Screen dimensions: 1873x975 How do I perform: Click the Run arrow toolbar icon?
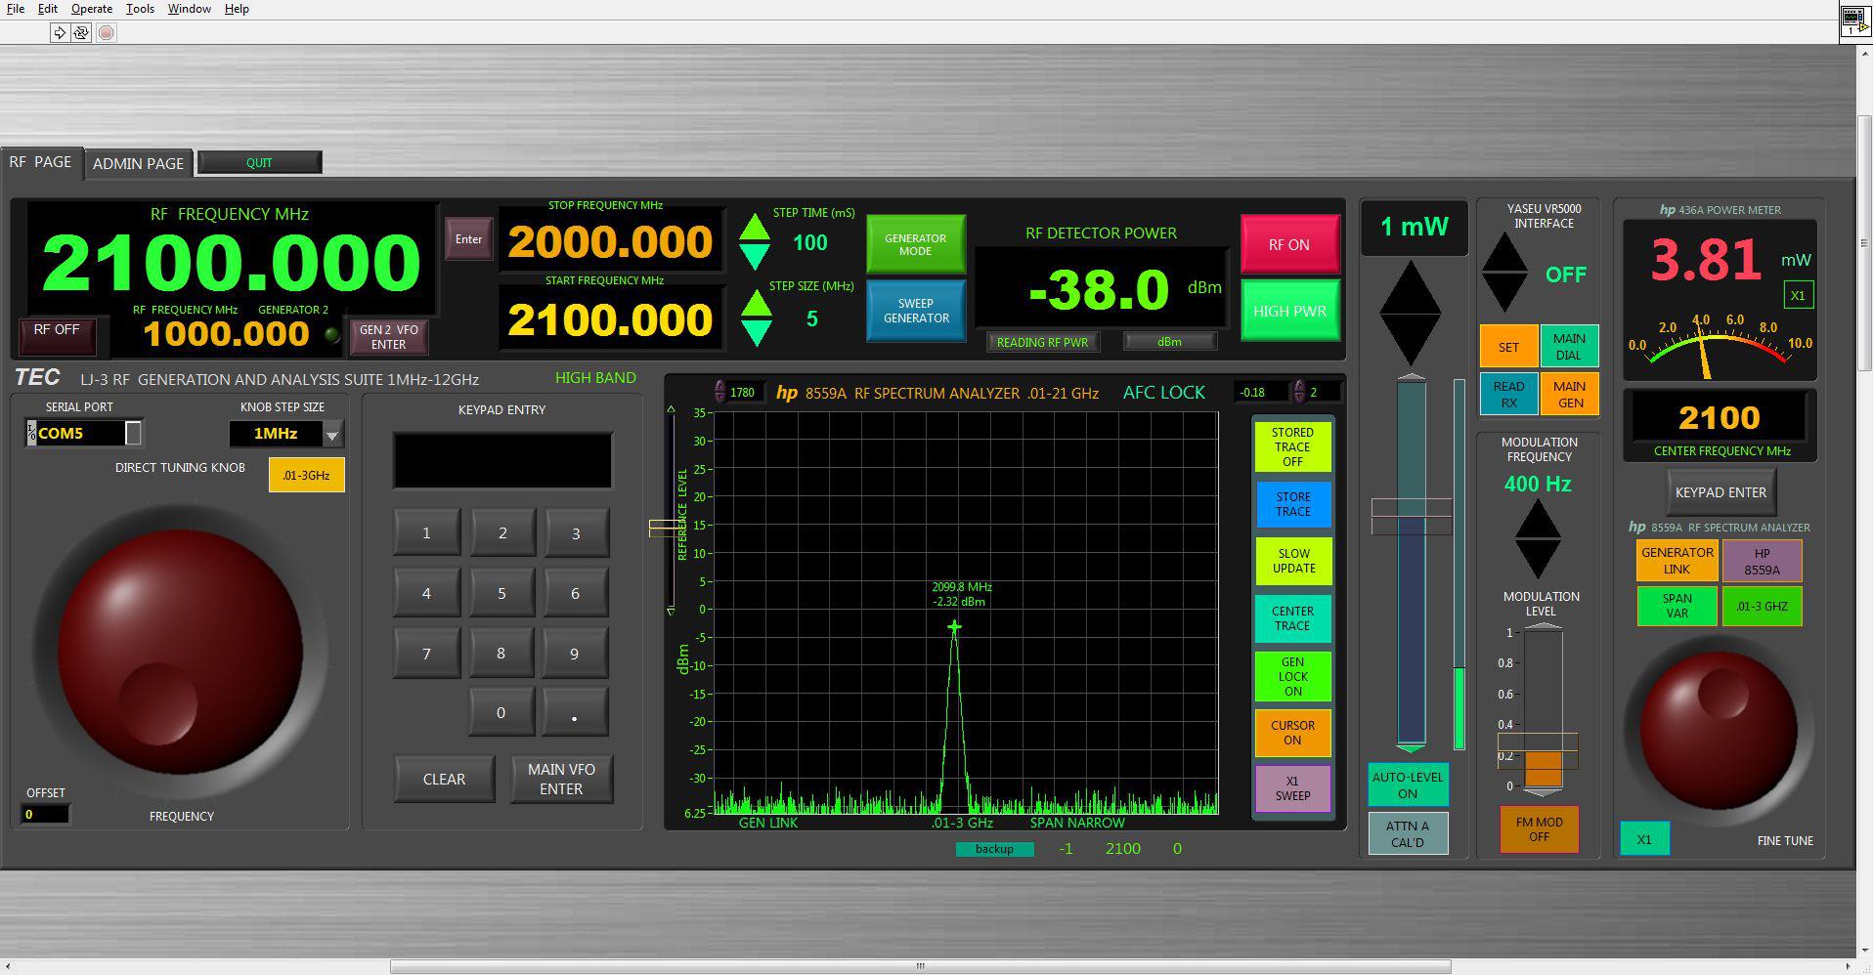(x=60, y=32)
